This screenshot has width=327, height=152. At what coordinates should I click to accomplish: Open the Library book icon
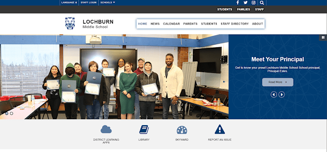pyautogui.click(x=144, y=129)
